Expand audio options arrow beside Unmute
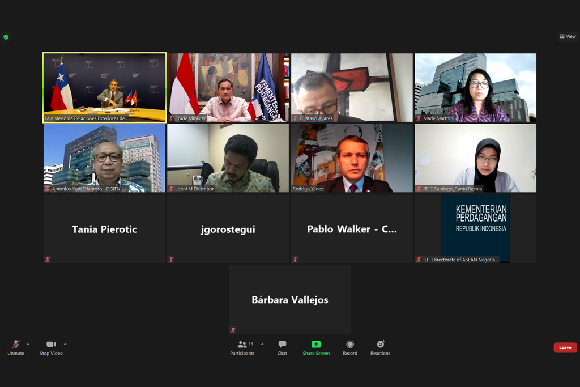Image resolution: width=580 pixels, height=387 pixels. click(28, 344)
